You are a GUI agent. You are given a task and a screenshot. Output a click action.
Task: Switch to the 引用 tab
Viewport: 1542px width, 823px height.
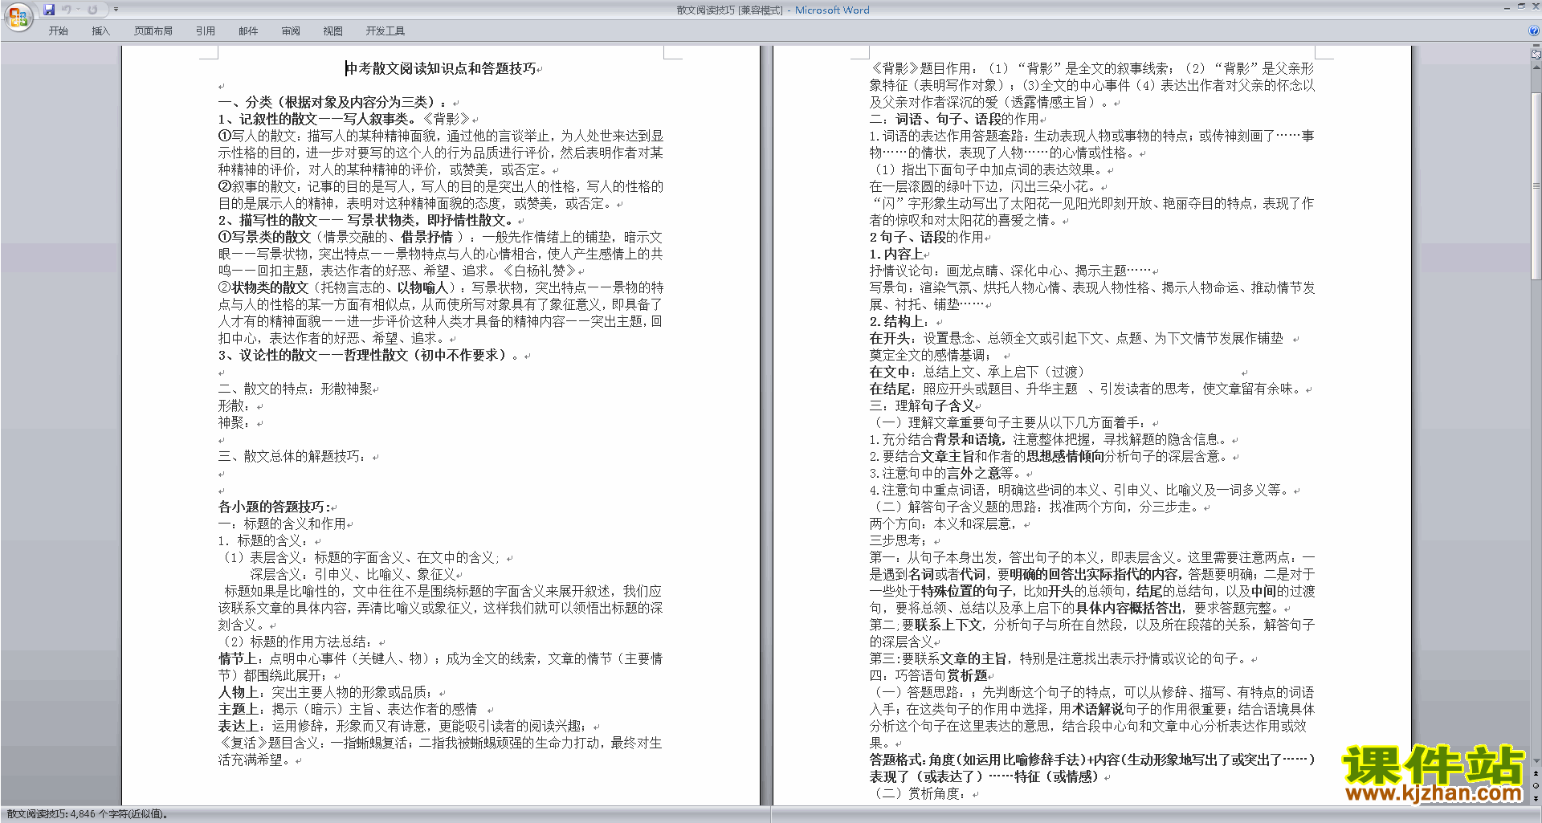(x=206, y=31)
